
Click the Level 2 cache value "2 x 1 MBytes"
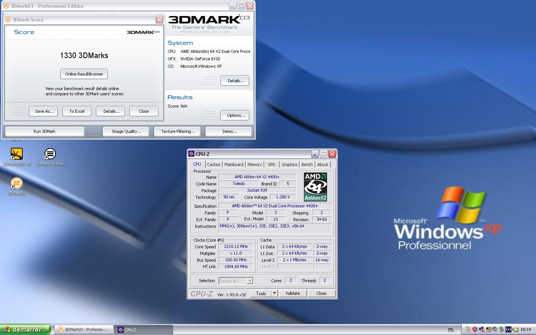coord(294,260)
